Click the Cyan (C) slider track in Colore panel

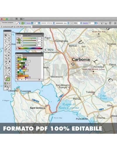click(29, 38)
